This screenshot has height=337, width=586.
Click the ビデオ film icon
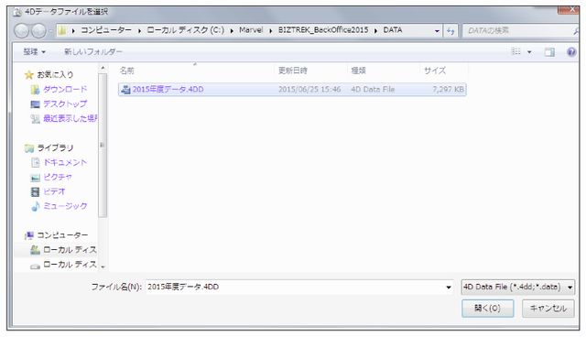[x=35, y=192]
